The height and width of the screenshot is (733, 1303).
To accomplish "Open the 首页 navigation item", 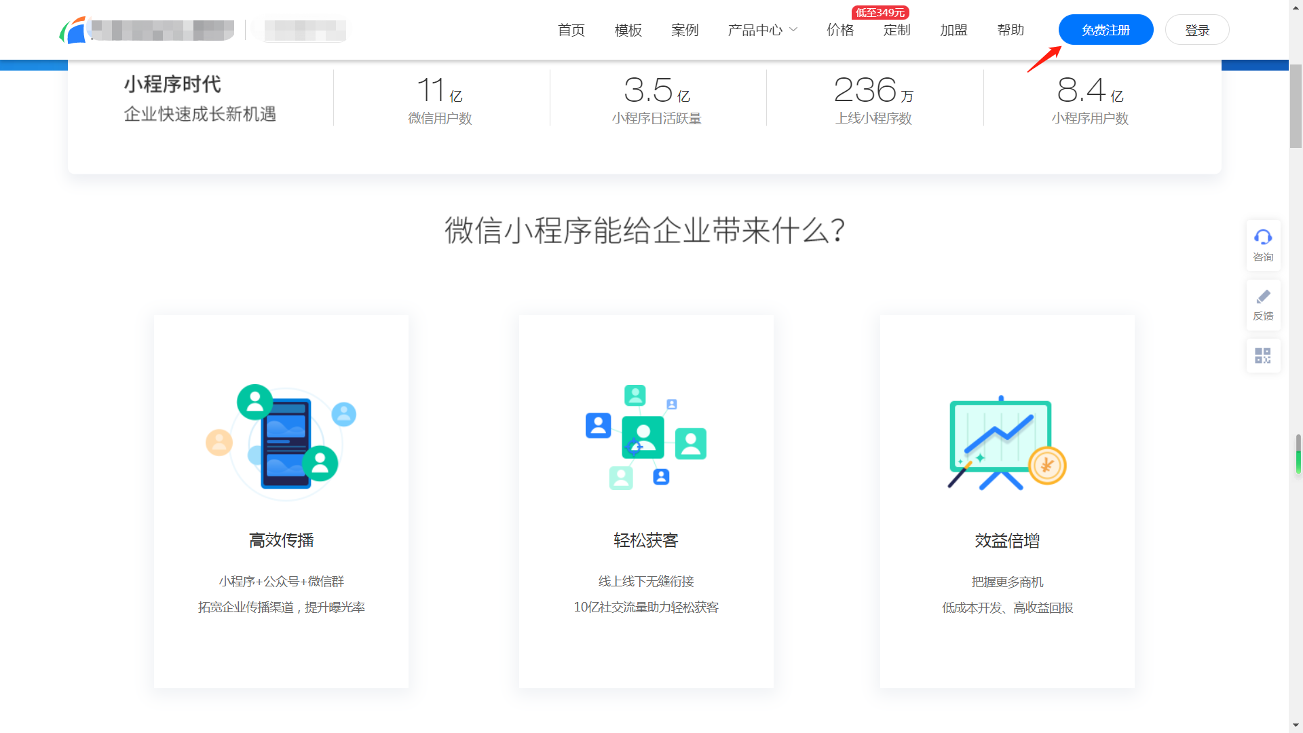I will [571, 30].
